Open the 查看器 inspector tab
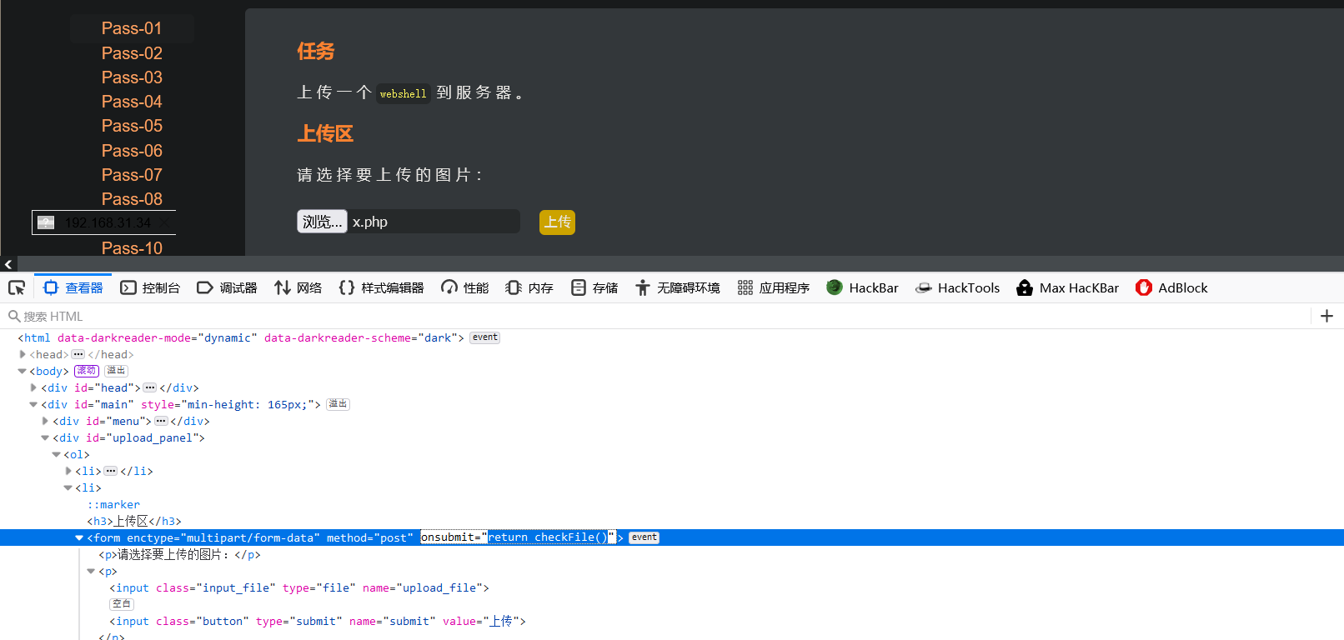 73,287
